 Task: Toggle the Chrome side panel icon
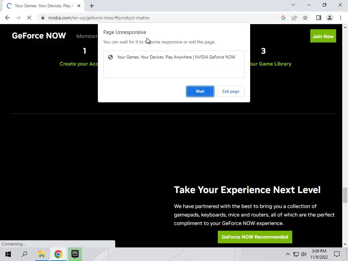pos(319,18)
